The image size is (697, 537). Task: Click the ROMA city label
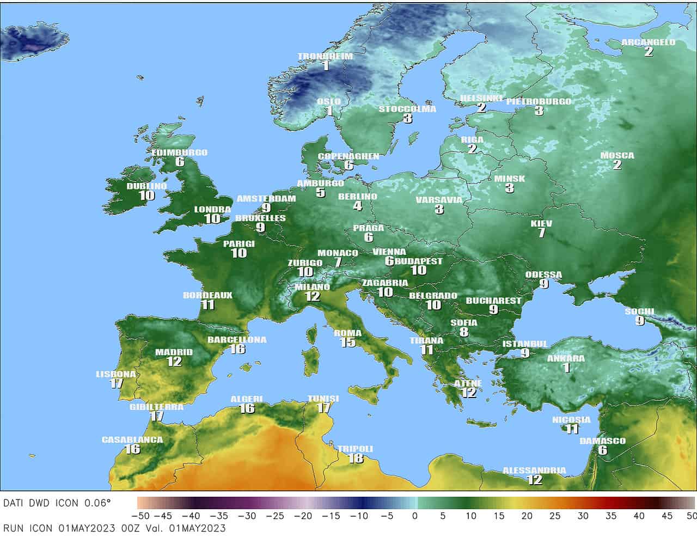coord(347,333)
